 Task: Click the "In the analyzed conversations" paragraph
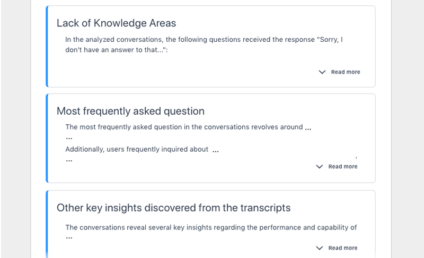(204, 44)
